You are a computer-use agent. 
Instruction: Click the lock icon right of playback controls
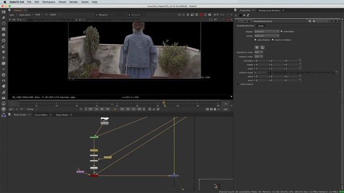(215, 109)
